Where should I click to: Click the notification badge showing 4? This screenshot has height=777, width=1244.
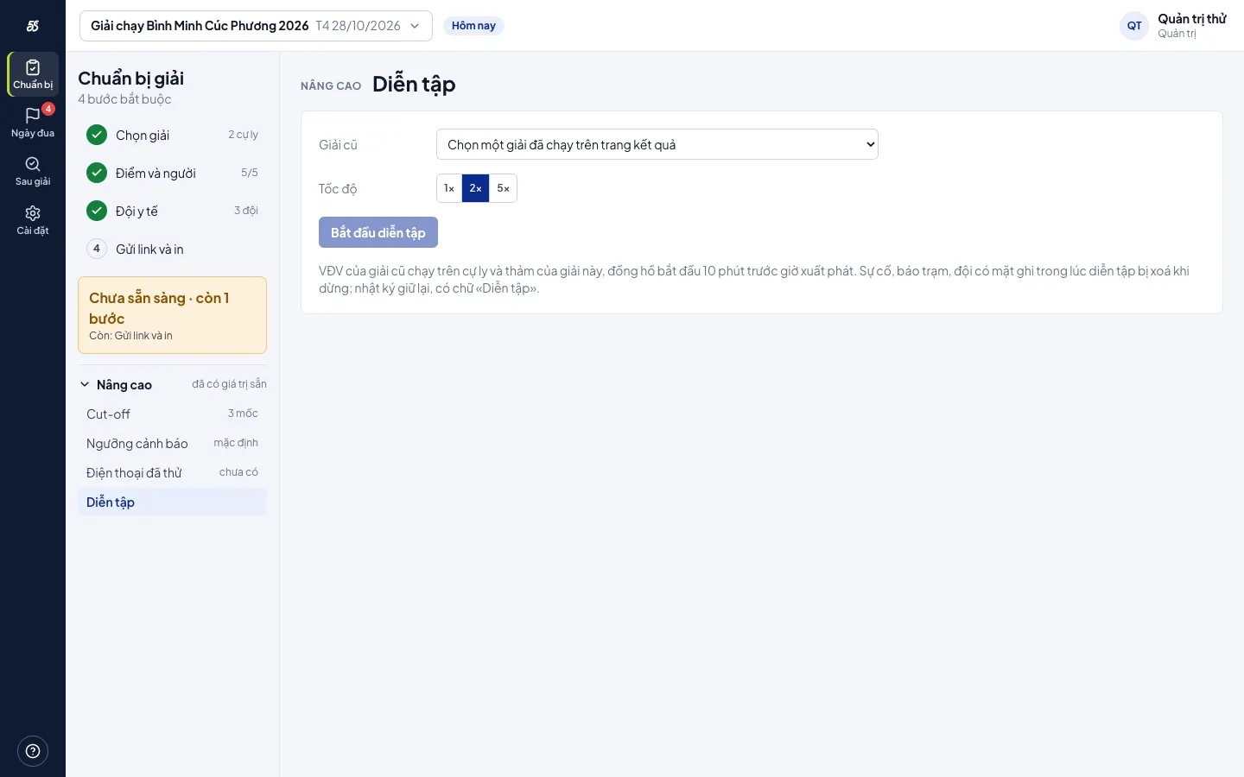tap(48, 109)
